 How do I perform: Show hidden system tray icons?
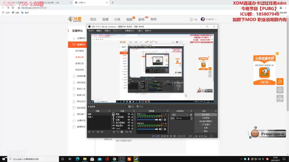(241, 159)
